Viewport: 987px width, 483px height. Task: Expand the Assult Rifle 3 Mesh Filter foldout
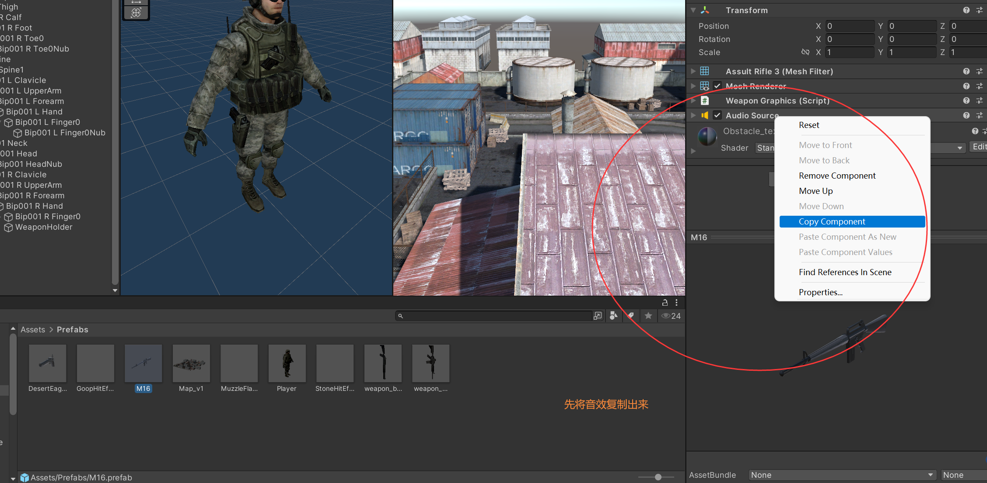pos(693,71)
